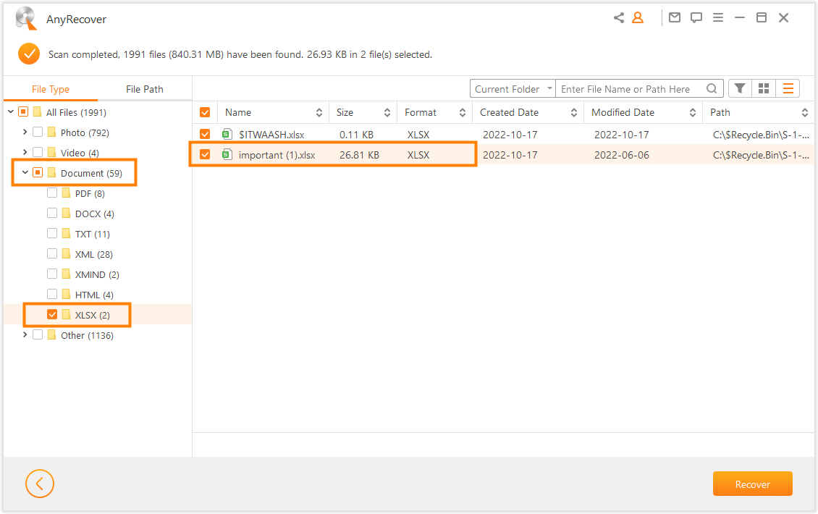Switch to the File Path tab
818x514 pixels.
144,88
